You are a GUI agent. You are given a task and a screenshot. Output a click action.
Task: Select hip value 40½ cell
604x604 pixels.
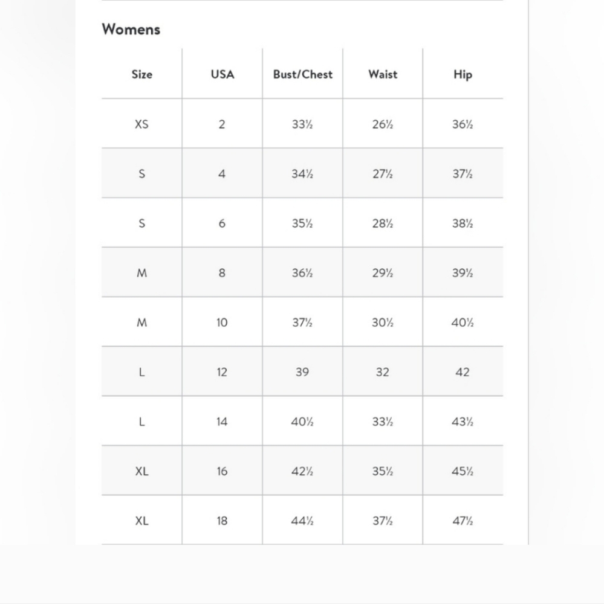coord(463,322)
